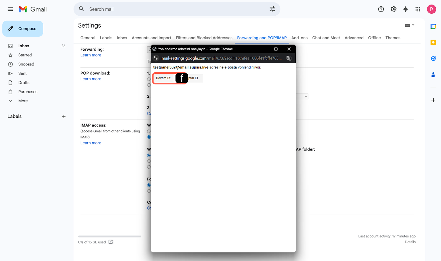Click Learn more under IMAP access

[91, 143]
